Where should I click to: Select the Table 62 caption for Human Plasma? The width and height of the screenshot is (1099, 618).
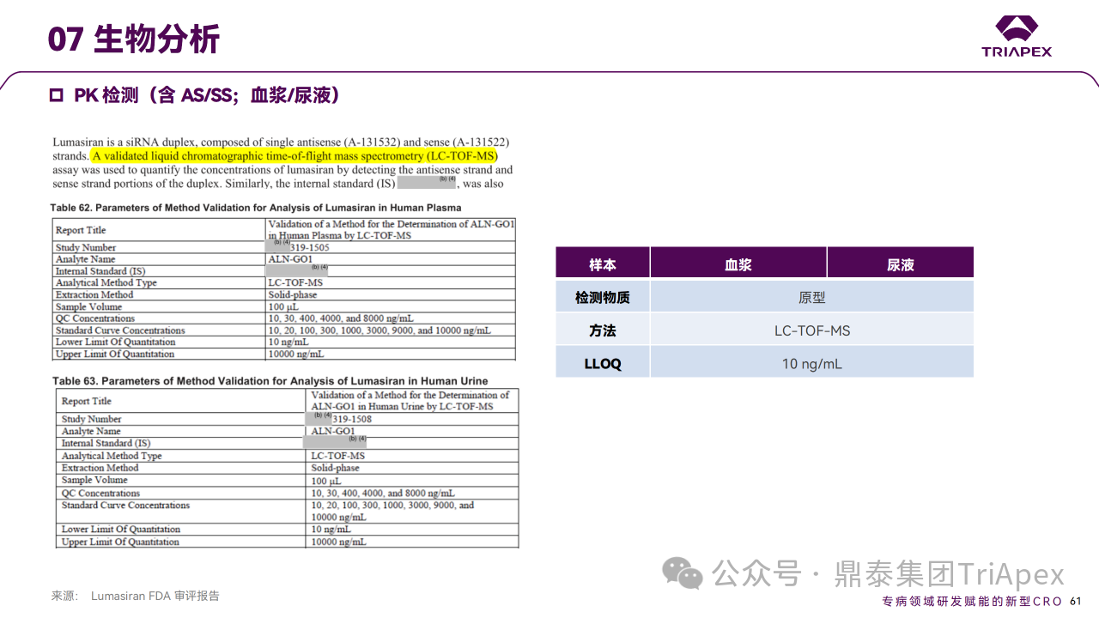coord(256,208)
